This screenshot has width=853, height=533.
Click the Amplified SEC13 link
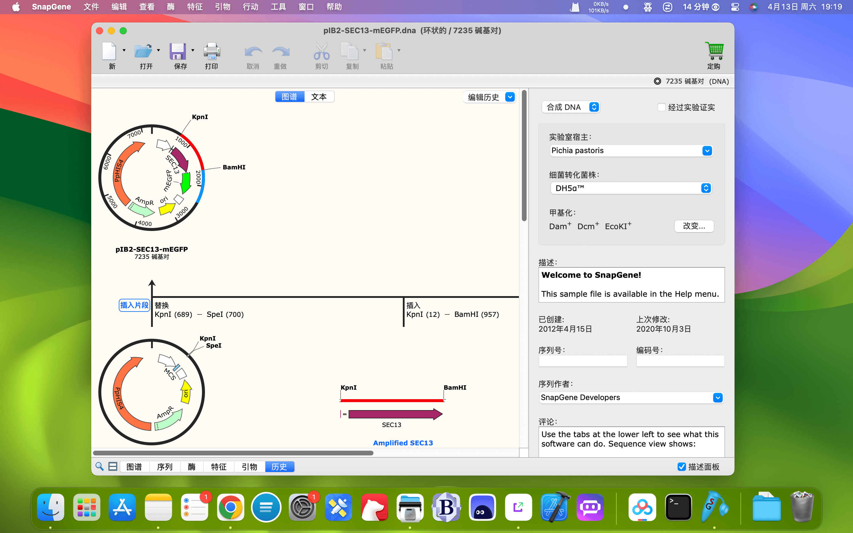[x=403, y=443]
